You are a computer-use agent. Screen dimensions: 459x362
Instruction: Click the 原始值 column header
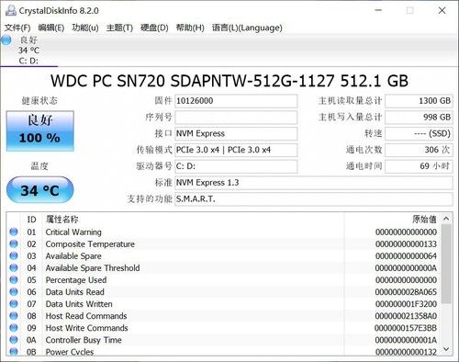(392, 220)
